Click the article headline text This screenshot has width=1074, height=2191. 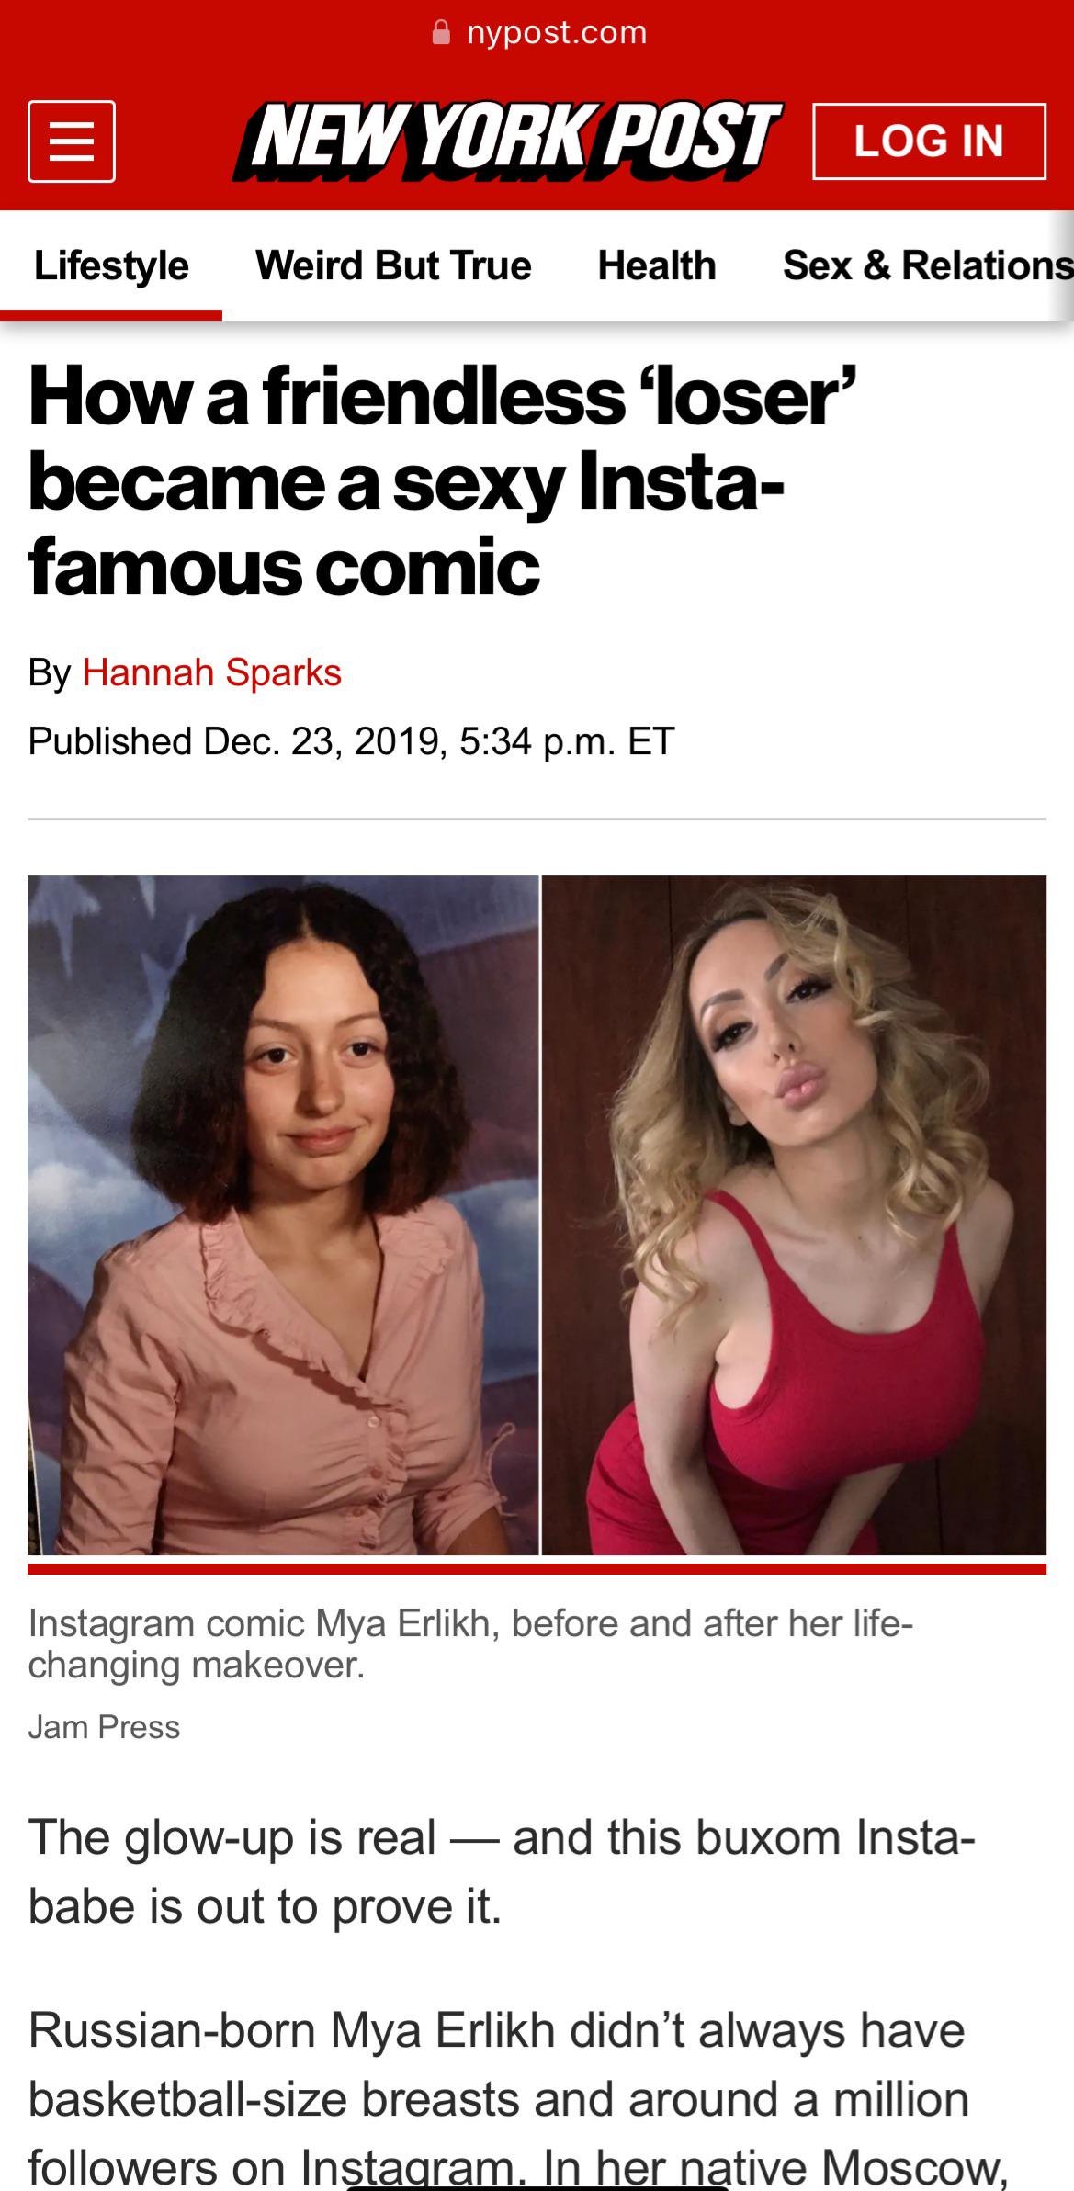pos(443,481)
